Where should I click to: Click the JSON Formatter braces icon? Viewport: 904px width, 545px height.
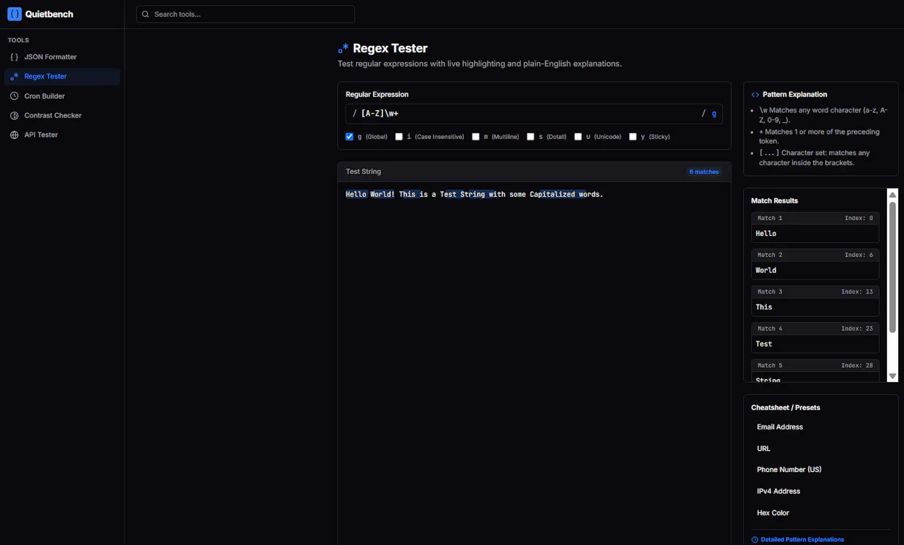point(14,57)
